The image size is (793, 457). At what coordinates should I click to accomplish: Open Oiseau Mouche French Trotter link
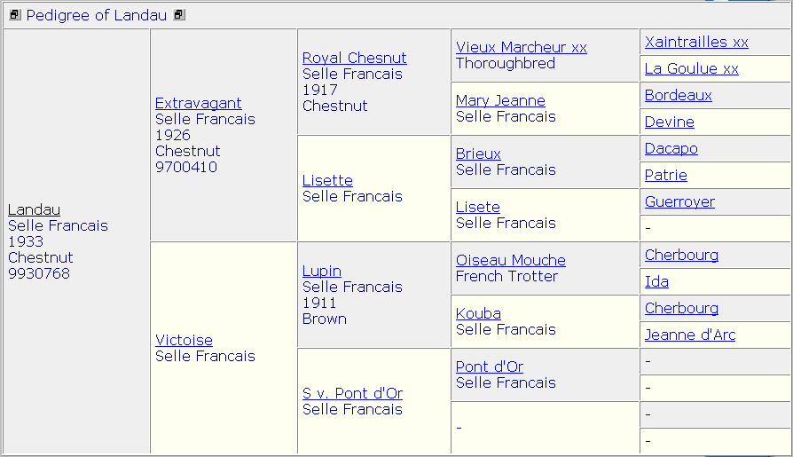(510, 260)
